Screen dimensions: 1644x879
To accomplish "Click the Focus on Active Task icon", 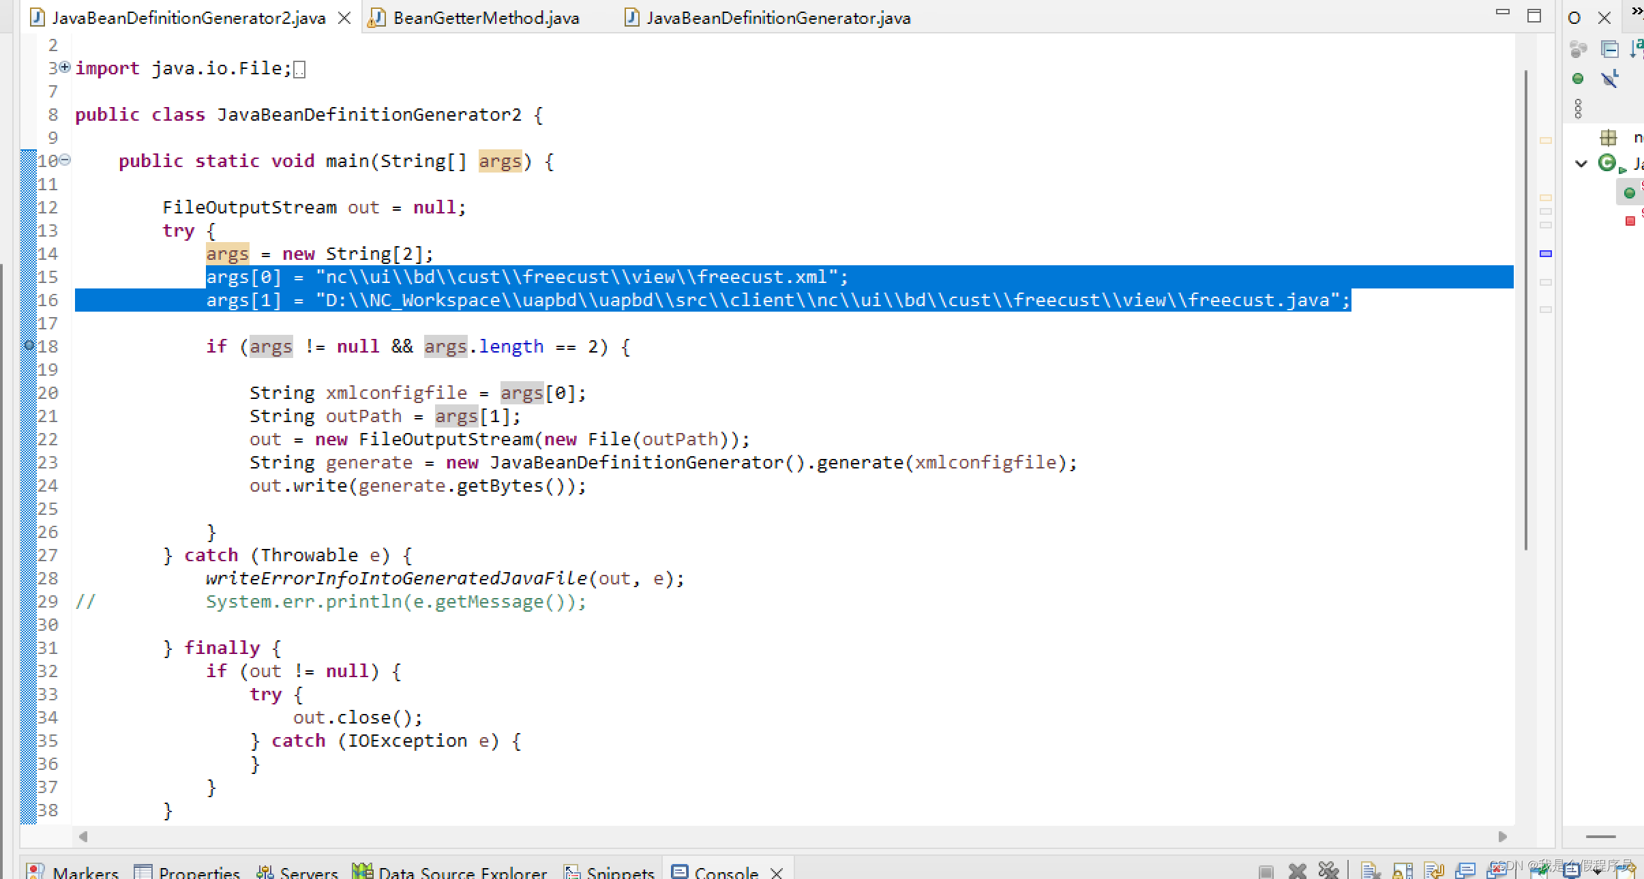I will tap(1578, 49).
